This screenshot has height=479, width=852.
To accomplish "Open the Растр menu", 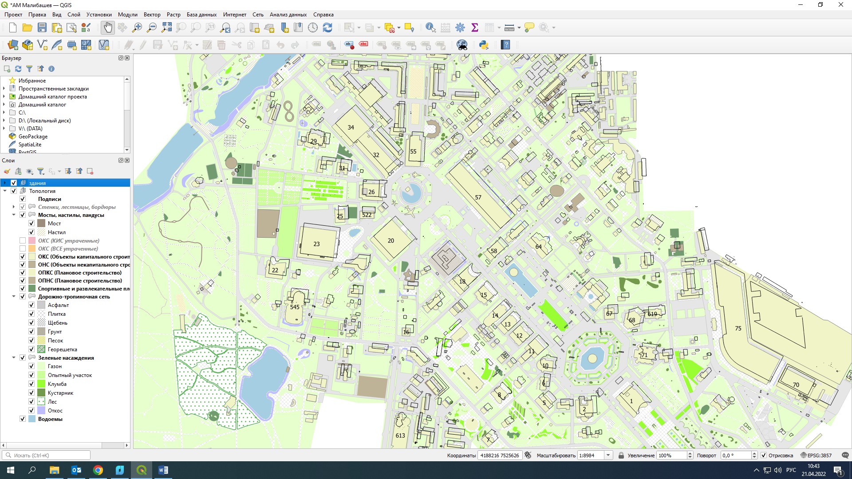I will pyautogui.click(x=174, y=15).
